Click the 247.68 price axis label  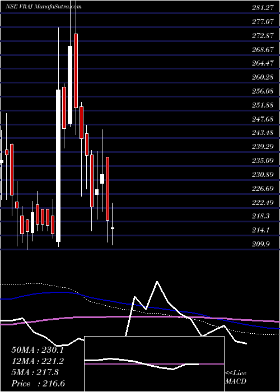click(x=262, y=119)
